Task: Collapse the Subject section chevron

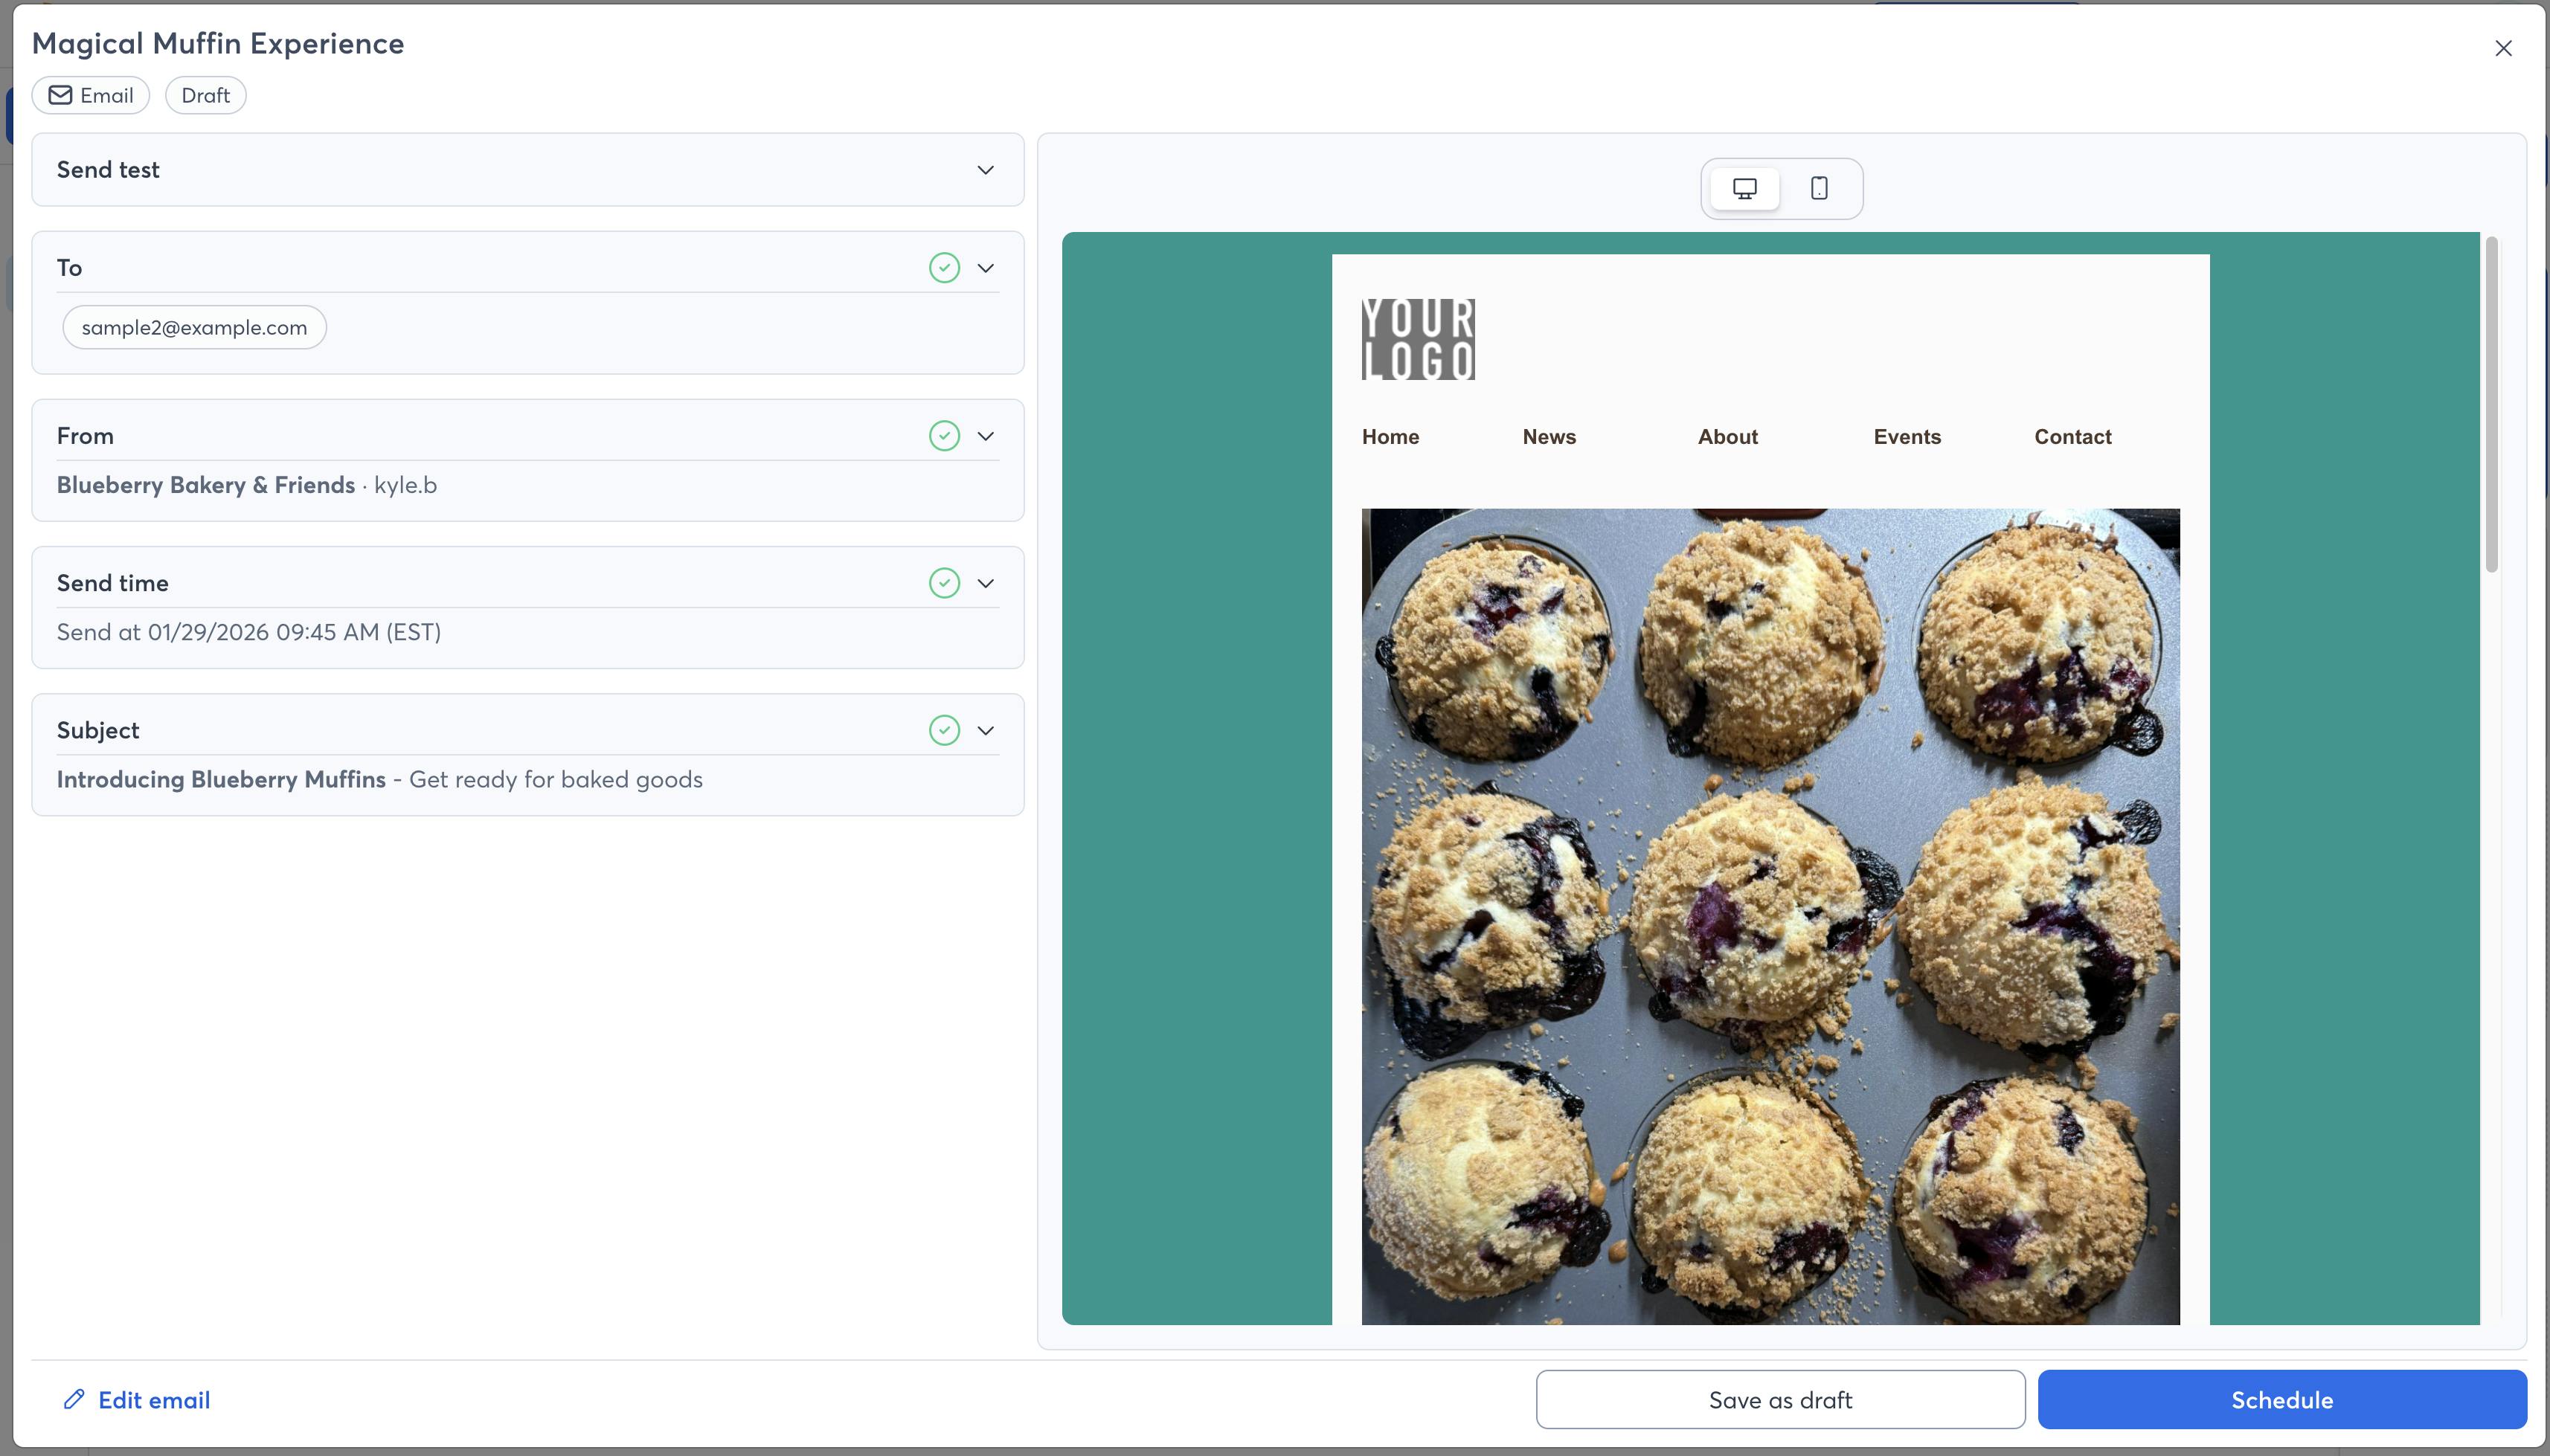Action: (986, 730)
